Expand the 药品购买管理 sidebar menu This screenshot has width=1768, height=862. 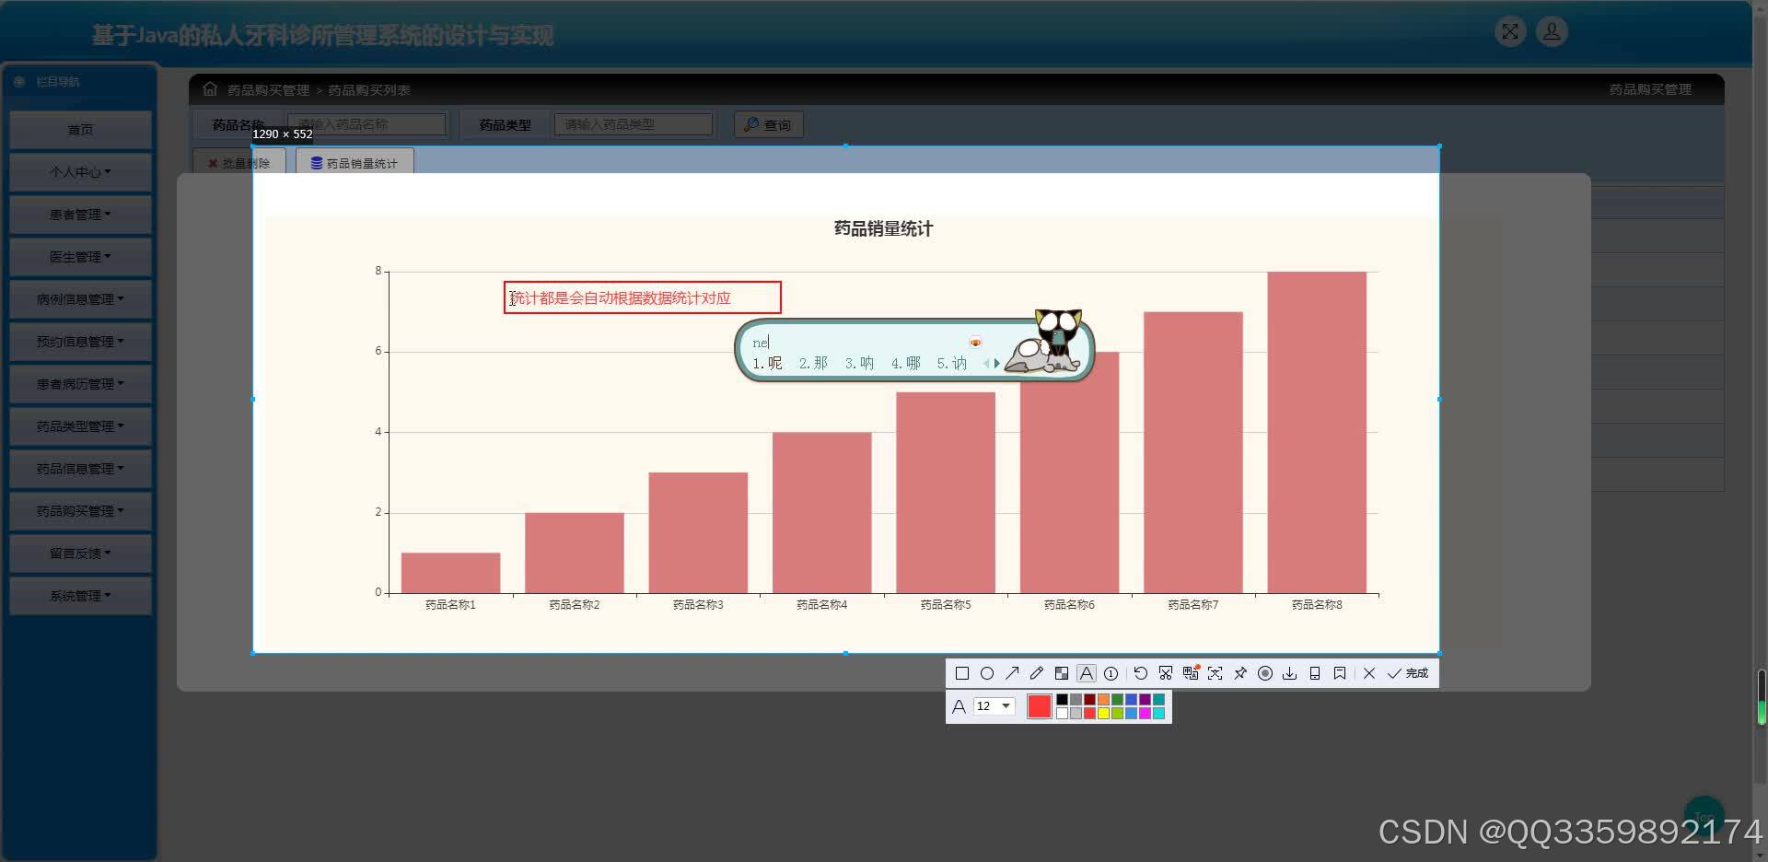tap(80, 511)
